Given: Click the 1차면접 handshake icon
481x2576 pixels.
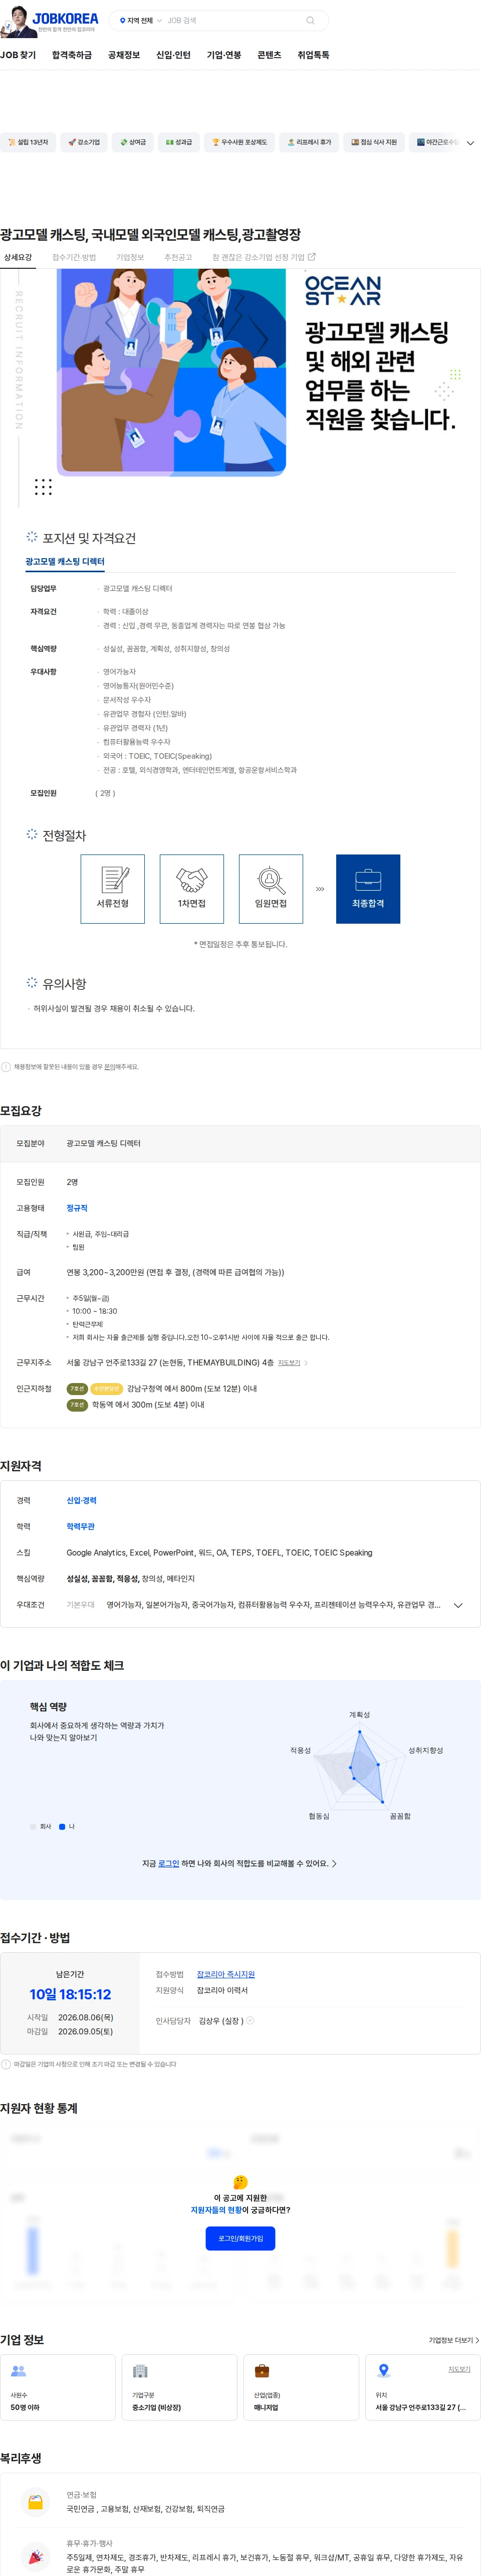Looking at the screenshot, I should tap(192, 880).
